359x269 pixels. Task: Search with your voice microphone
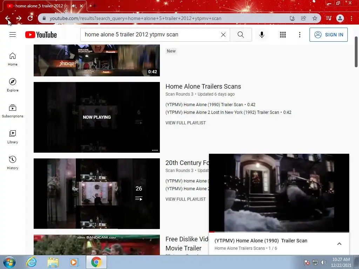(262, 35)
